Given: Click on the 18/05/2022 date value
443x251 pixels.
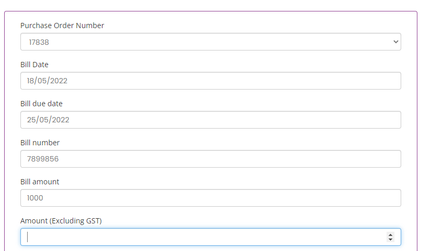Looking at the screenshot, I should tap(47, 81).
